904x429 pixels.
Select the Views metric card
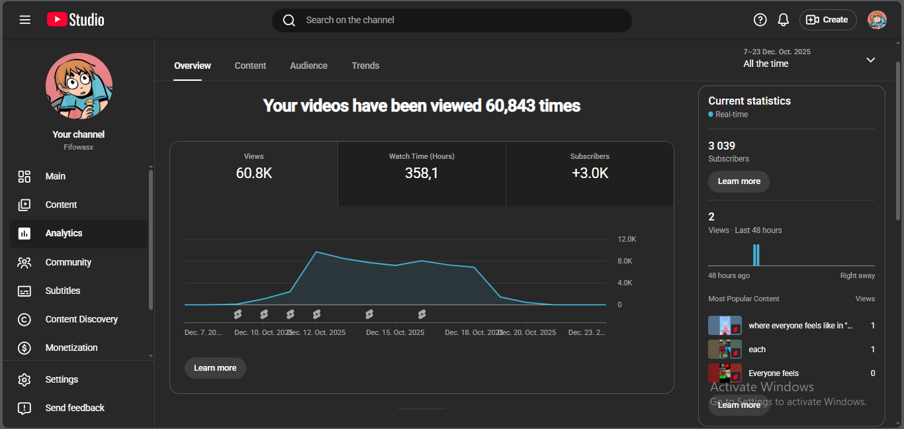pyautogui.click(x=253, y=173)
